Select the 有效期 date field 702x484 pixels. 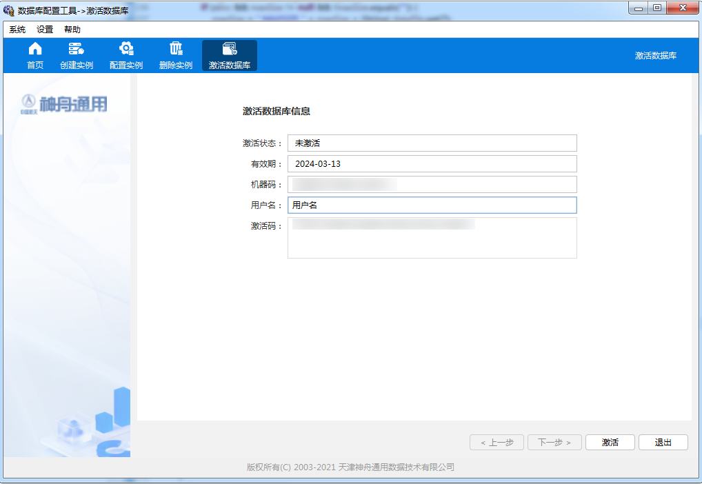(x=432, y=164)
